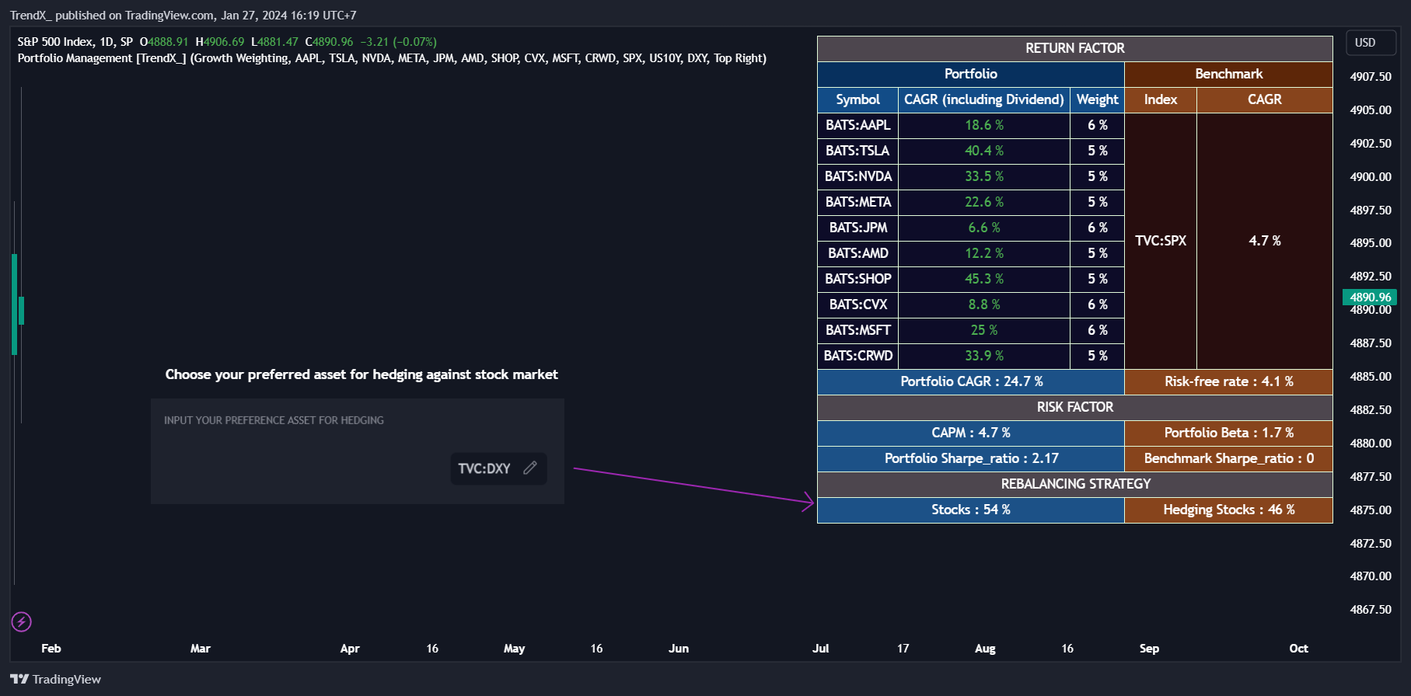This screenshot has width=1411, height=696.
Task: Select the BATS:JPM symbol cell
Action: point(857,228)
